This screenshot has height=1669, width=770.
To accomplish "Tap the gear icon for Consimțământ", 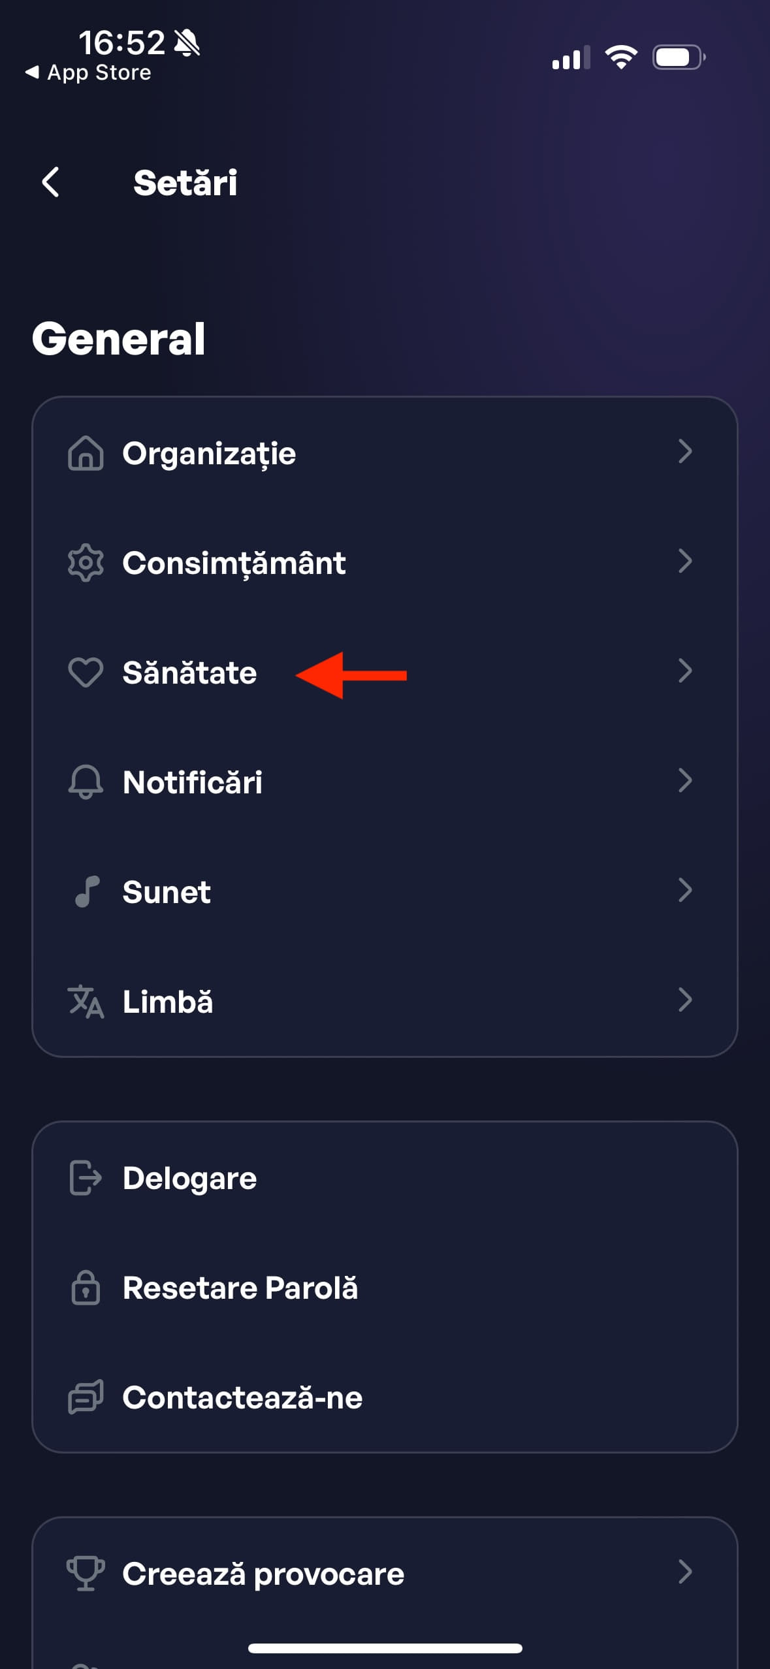I will click(x=86, y=562).
